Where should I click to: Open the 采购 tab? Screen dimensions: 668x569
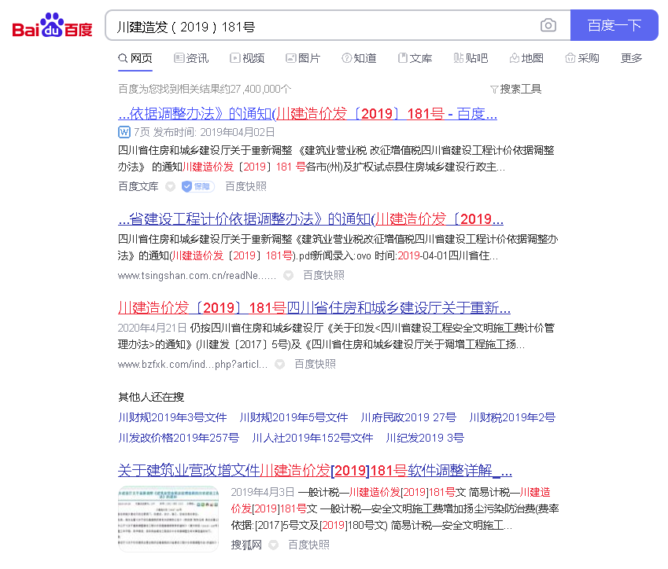pyautogui.click(x=582, y=58)
